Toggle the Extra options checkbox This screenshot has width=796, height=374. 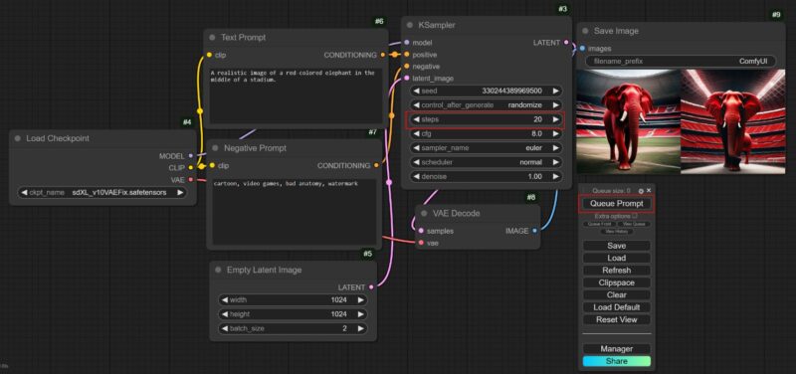(635, 216)
